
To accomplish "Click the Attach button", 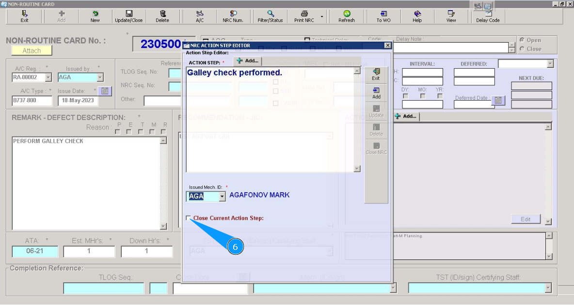I will click(x=32, y=50).
